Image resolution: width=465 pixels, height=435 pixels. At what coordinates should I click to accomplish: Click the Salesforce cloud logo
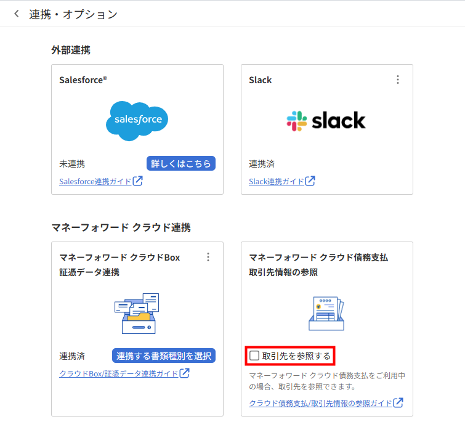137,120
